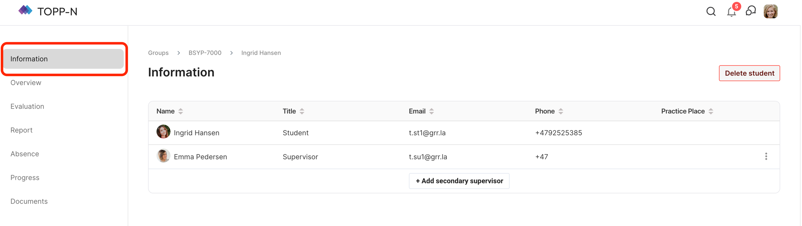Click Ingrid Hansen's avatar photo

click(x=163, y=132)
